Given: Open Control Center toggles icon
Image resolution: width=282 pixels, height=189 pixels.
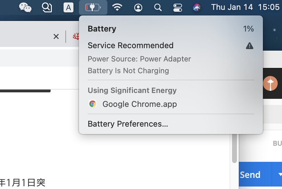Looking at the screenshot, I should click(178, 7).
